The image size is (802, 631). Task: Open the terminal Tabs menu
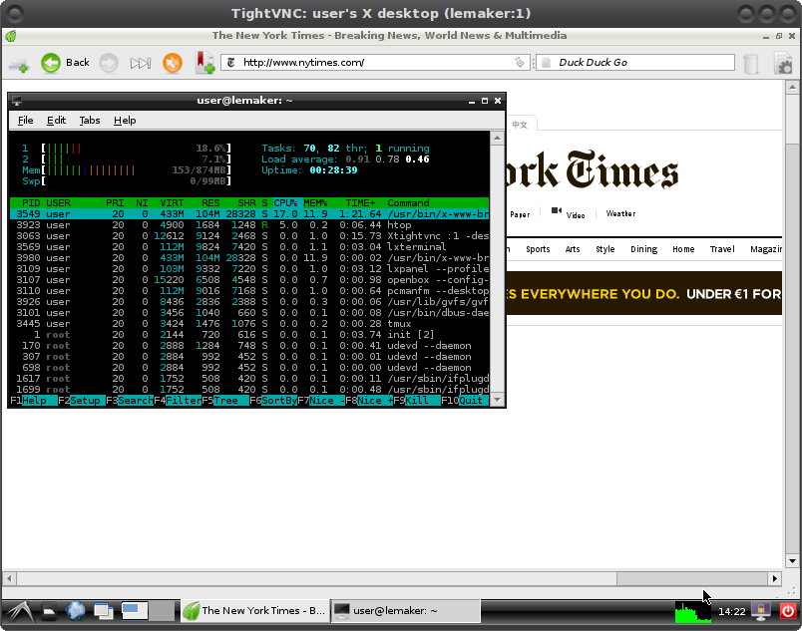[90, 121]
